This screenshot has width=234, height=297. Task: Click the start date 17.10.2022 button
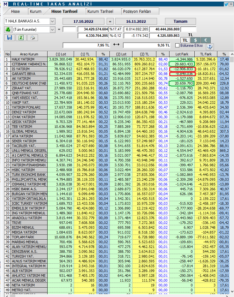(x=83, y=21)
